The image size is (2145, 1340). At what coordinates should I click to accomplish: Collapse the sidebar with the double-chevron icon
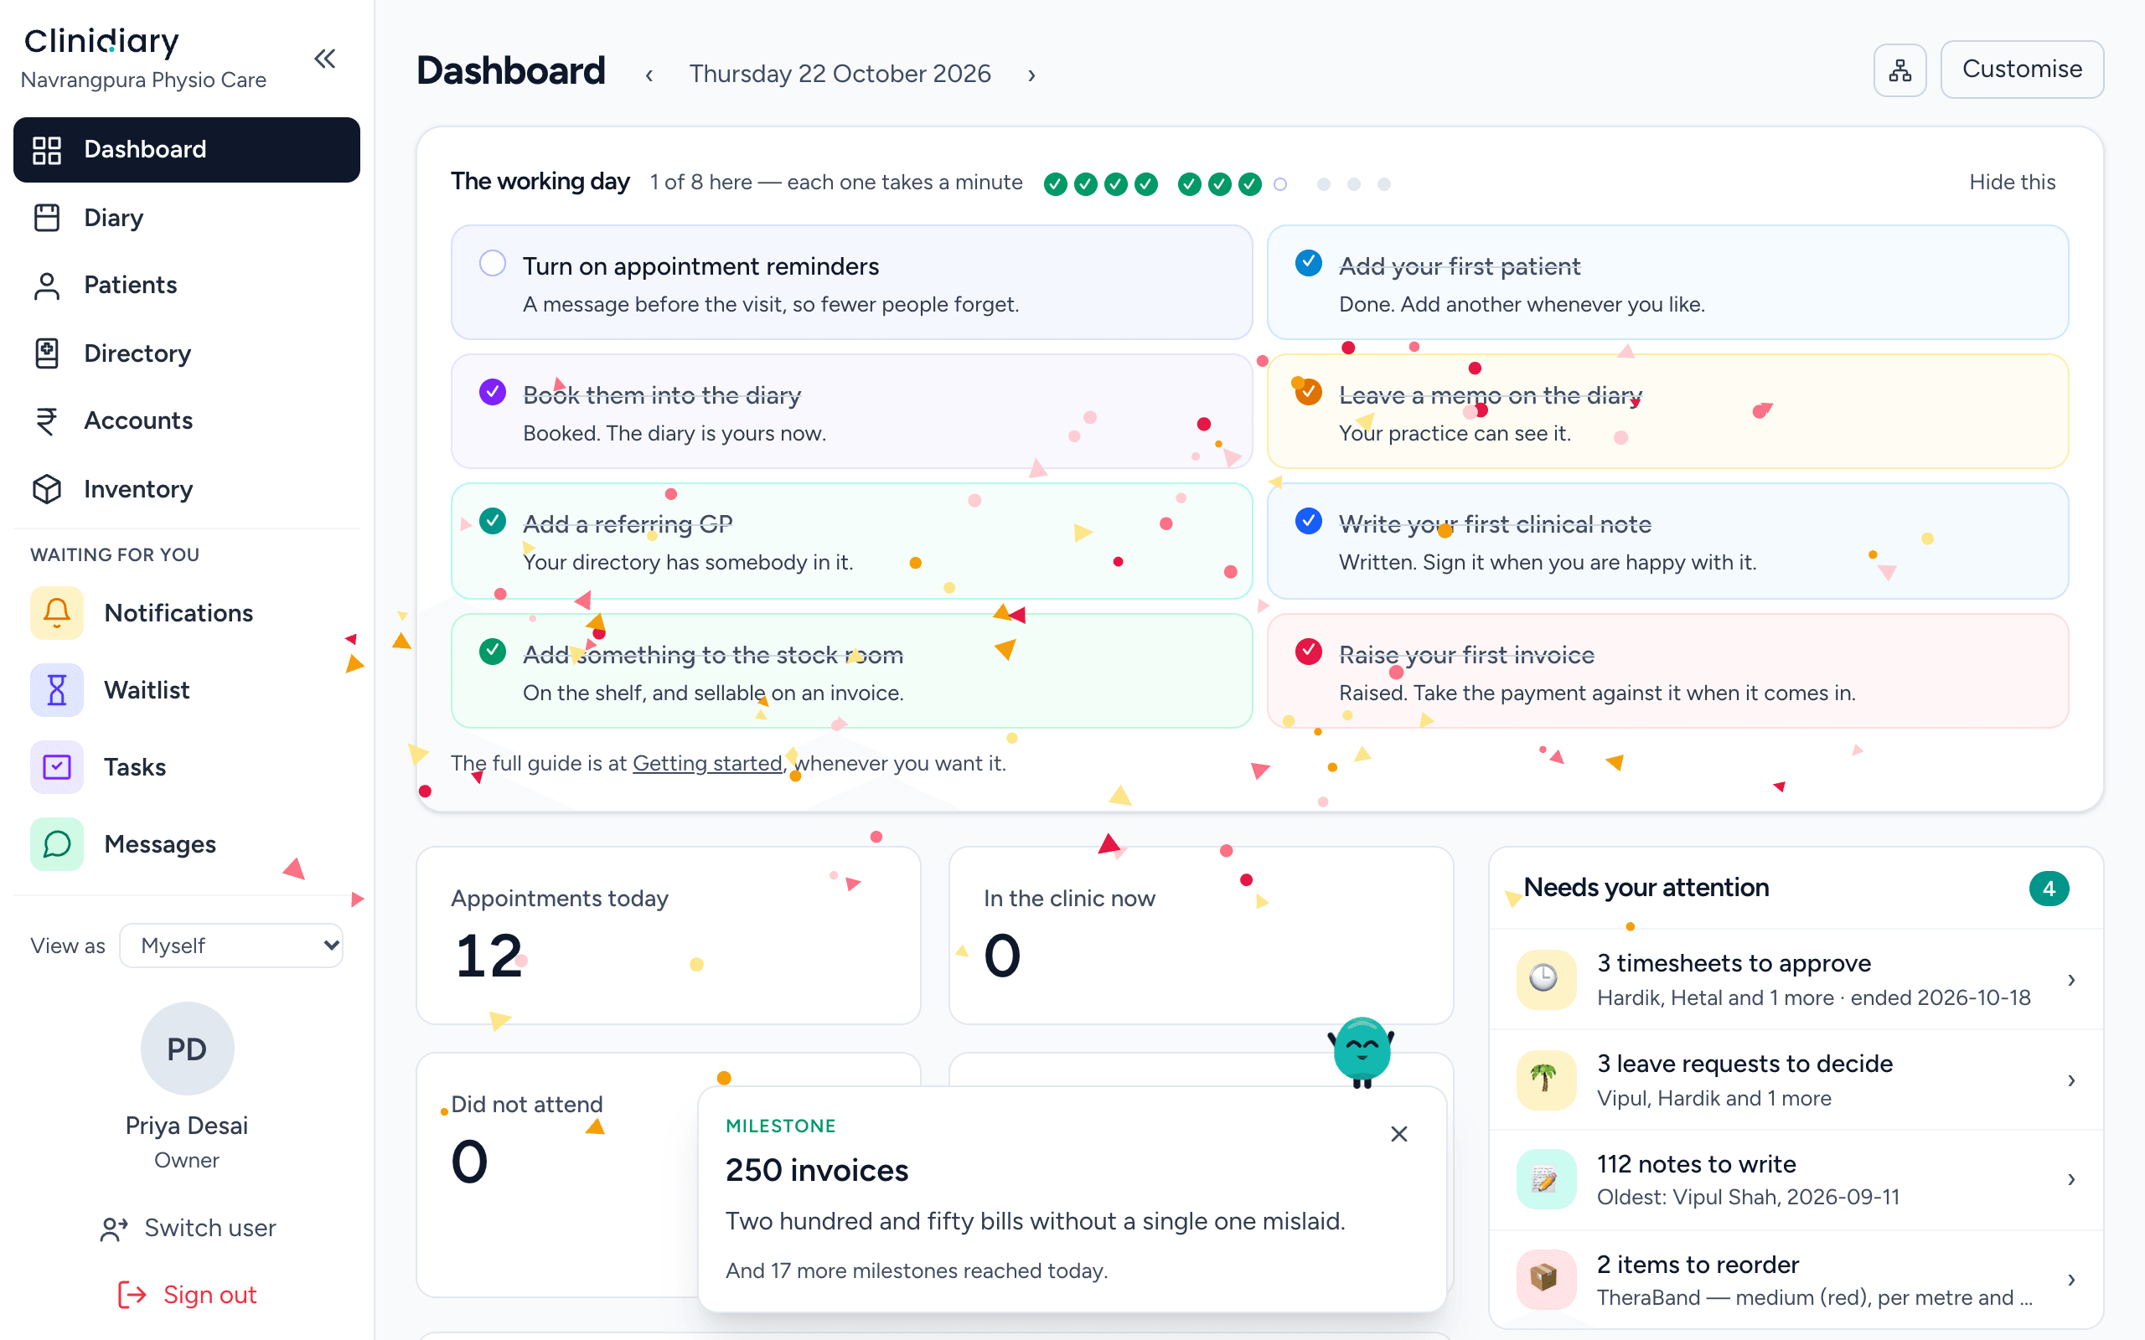tap(324, 59)
